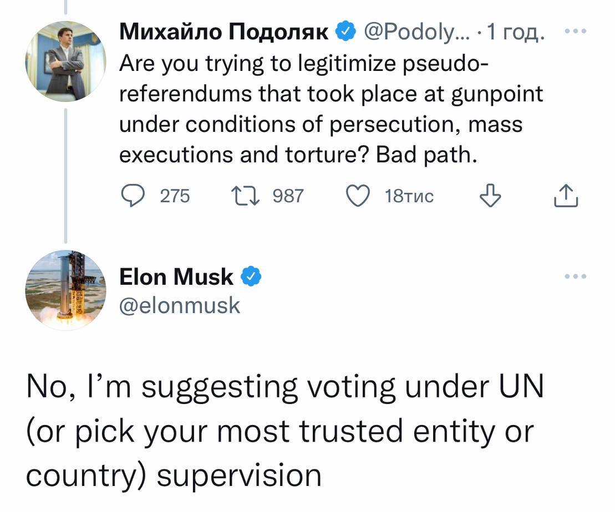Click the download arrow icon below the tweet
Image resolution: width=615 pixels, height=512 pixels.
490,196
